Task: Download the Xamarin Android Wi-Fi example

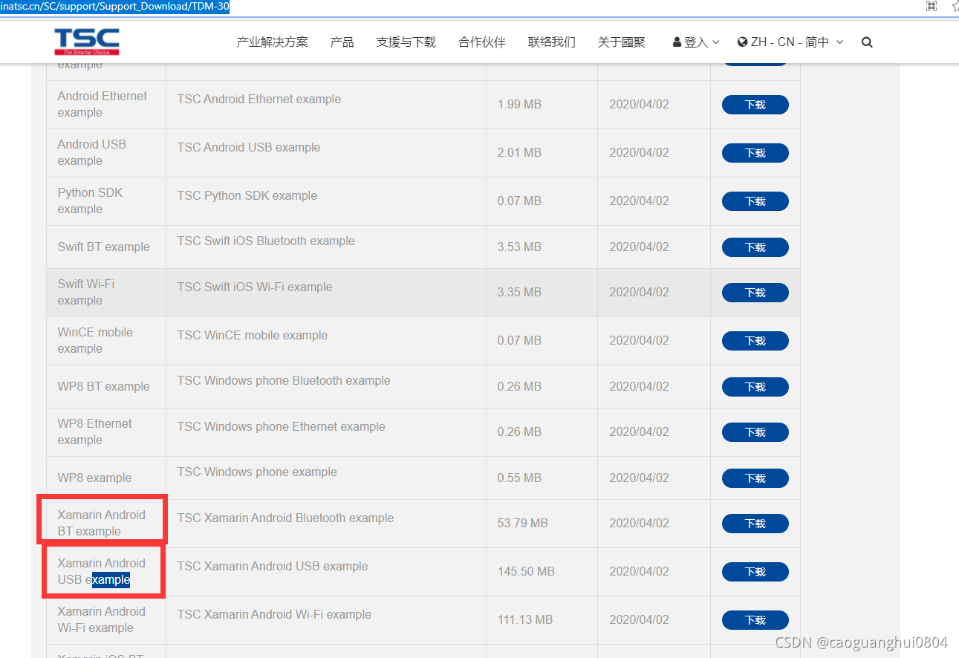Action: (x=755, y=620)
